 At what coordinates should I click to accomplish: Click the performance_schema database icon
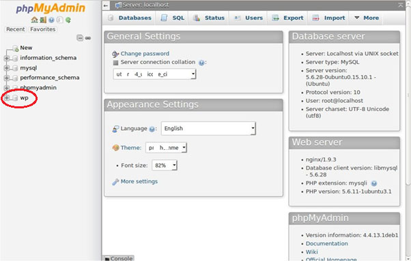pos(15,78)
